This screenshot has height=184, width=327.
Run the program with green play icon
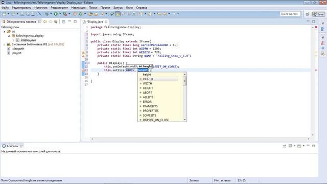(56, 14)
